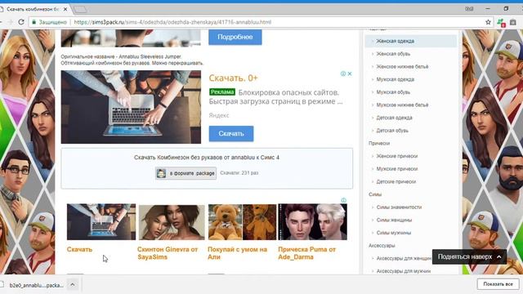Close the Скачать комбинезон browser tab
Screen dimensions: 523x294
click(65, 9)
